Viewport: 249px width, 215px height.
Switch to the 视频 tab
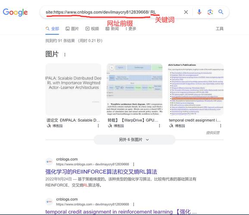[x=92, y=29]
